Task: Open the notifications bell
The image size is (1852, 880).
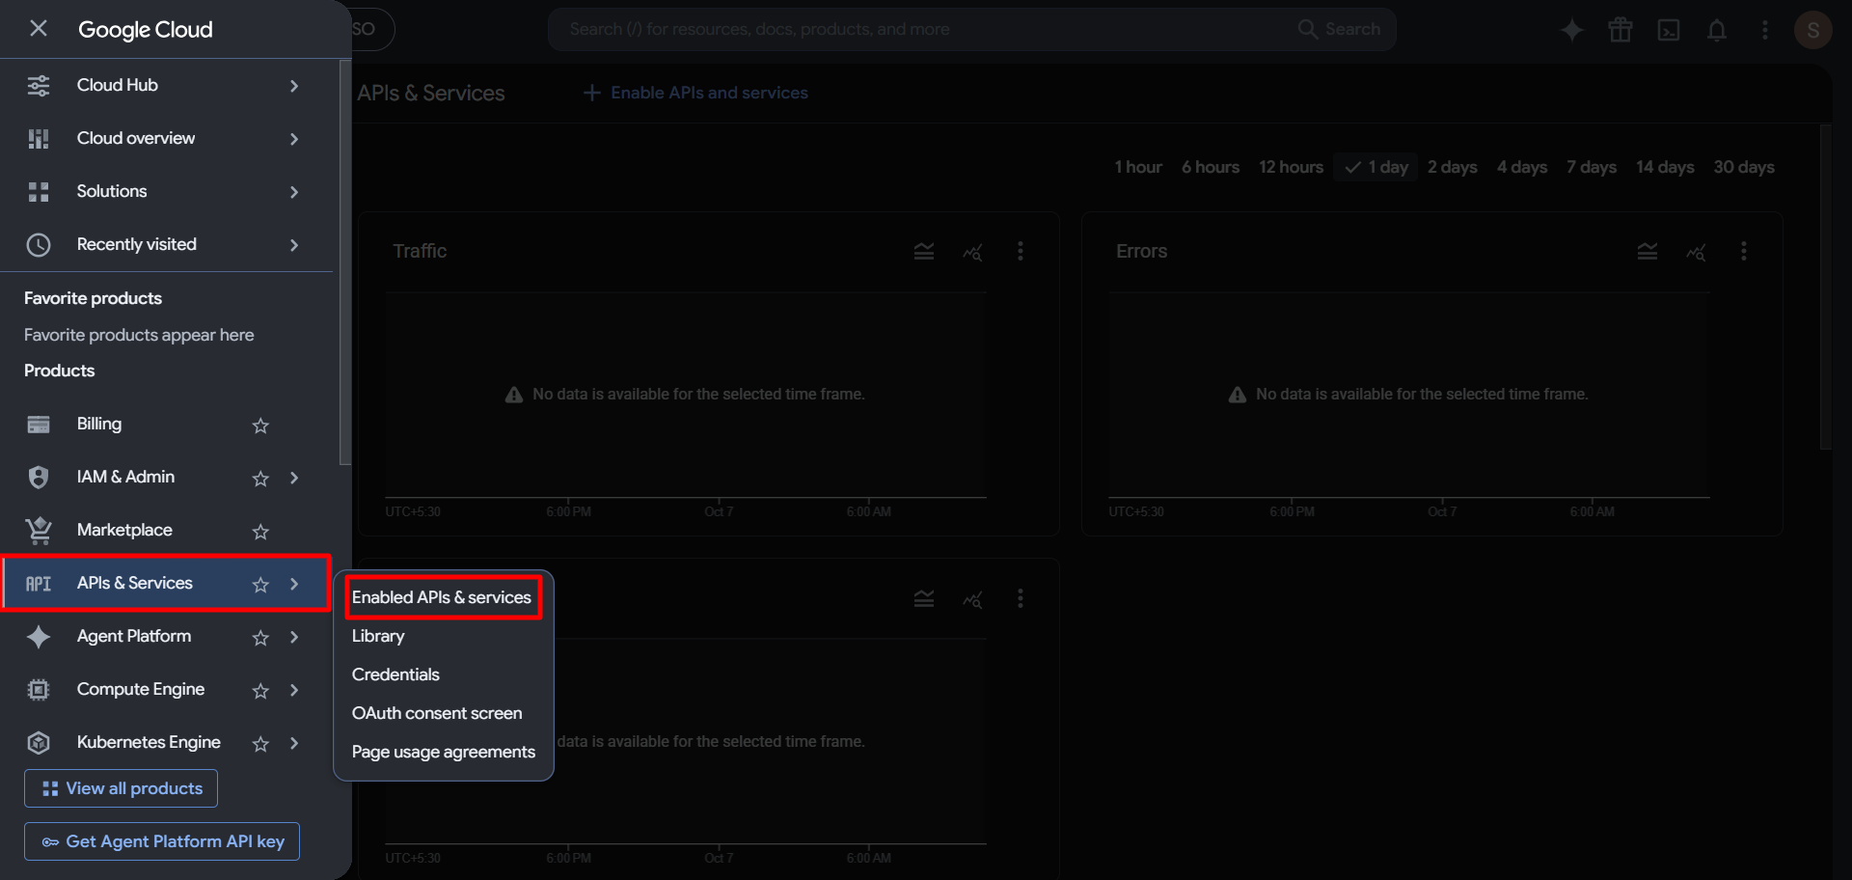Action: click(x=1717, y=30)
